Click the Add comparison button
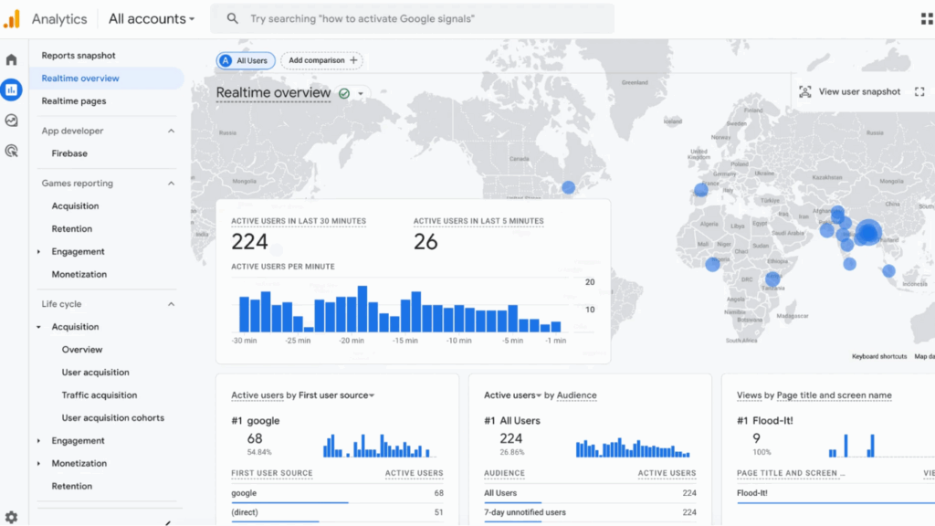 [x=321, y=59]
